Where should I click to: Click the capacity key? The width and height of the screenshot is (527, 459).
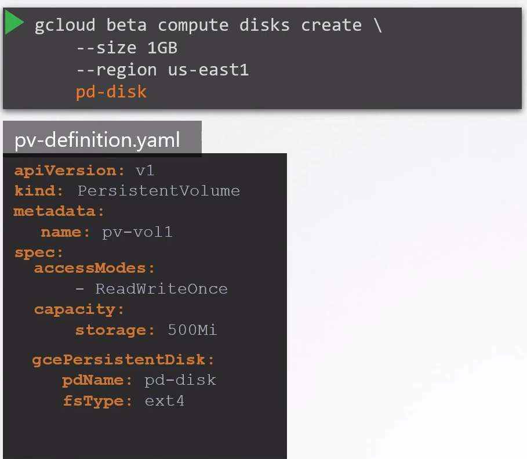(x=79, y=309)
